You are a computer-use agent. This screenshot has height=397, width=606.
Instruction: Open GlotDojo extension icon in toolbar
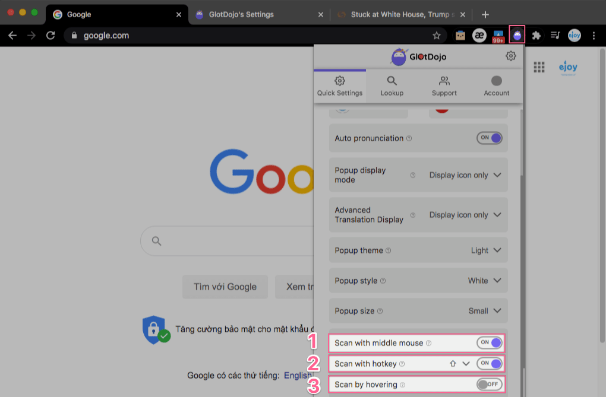tap(517, 35)
